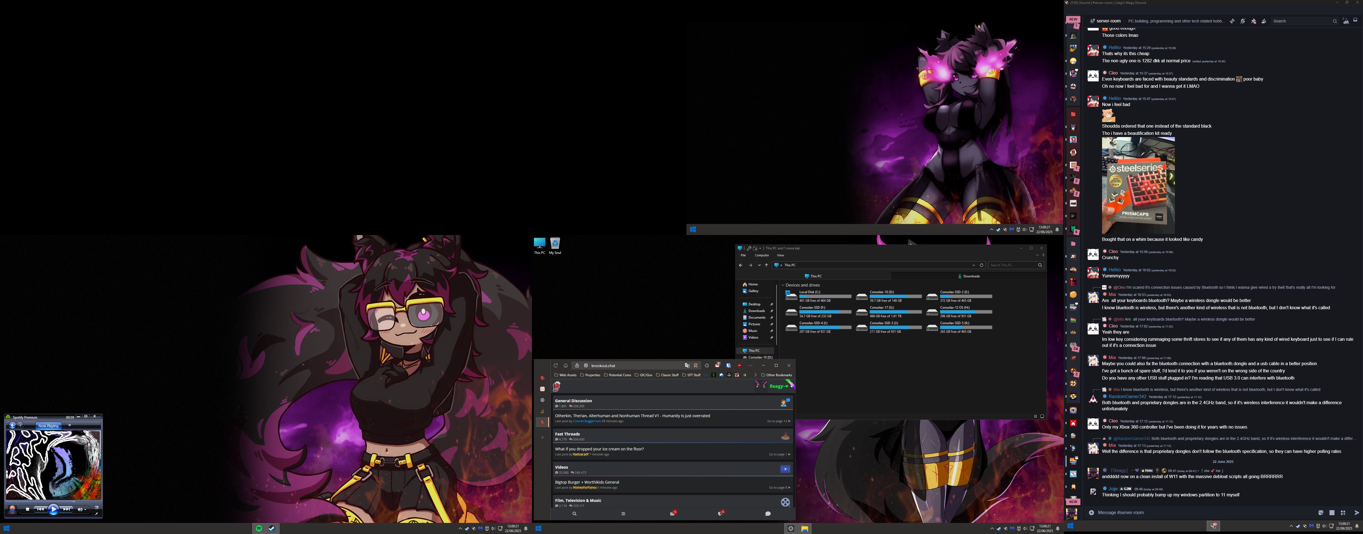This screenshot has height=534, width=1363.
Task: Click the Steam icon on the taskbar
Action: [272, 528]
